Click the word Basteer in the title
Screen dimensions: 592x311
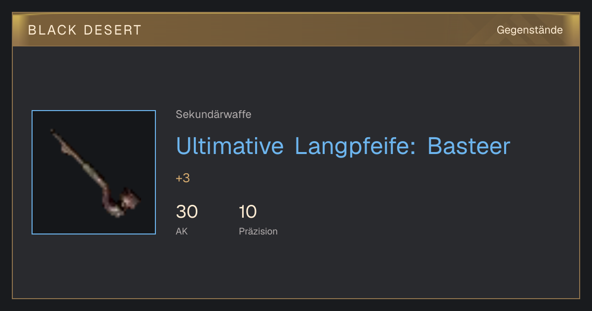pyautogui.click(x=468, y=146)
